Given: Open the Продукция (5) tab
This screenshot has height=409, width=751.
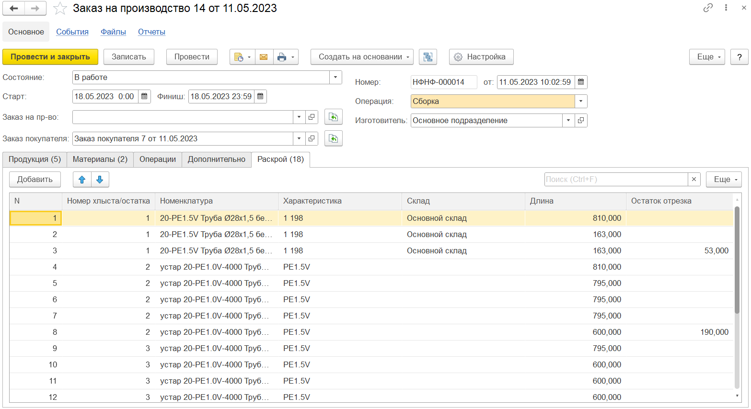Looking at the screenshot, I should point(35,159).
